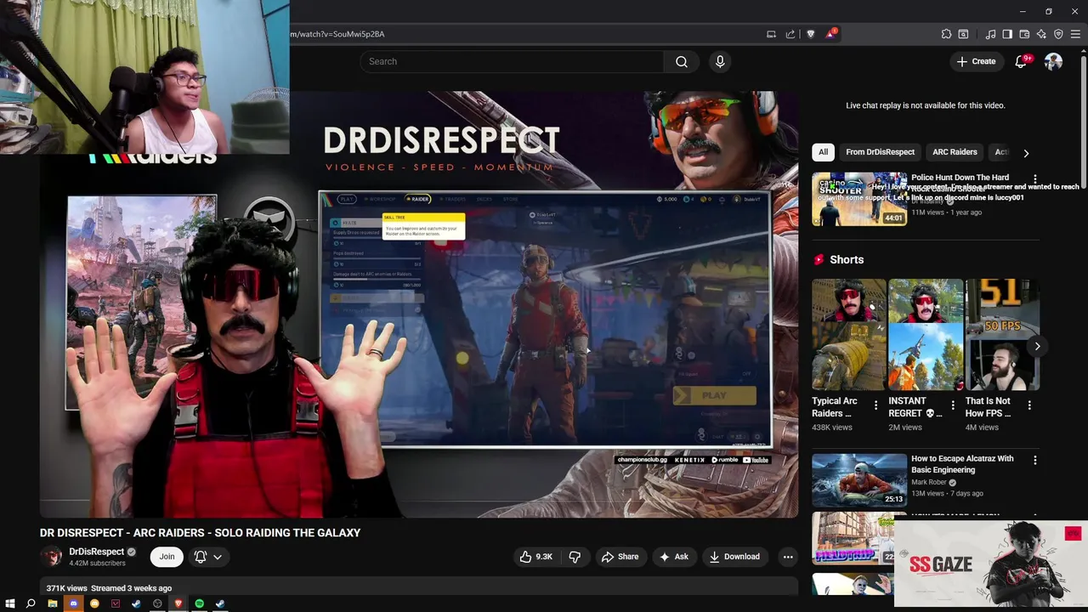Viewport: 1088px width, 612px height.
Task: Click the share page icon in address bar
Action: pos(790,34)
